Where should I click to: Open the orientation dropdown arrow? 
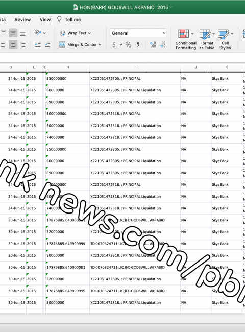(44, 33)
